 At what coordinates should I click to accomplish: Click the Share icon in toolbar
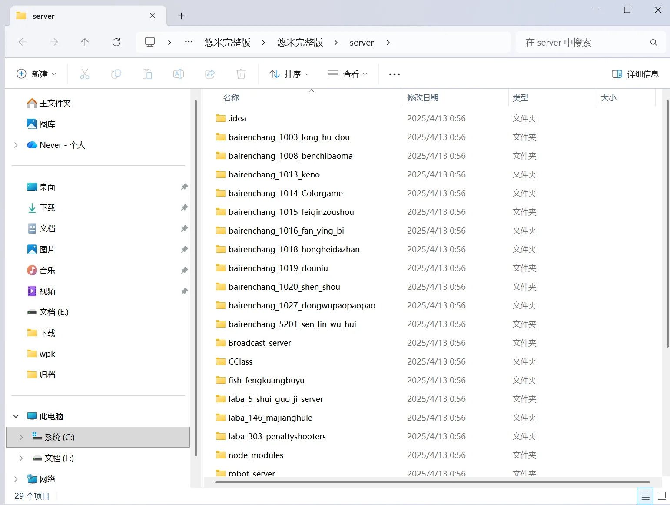coord(210,74)
